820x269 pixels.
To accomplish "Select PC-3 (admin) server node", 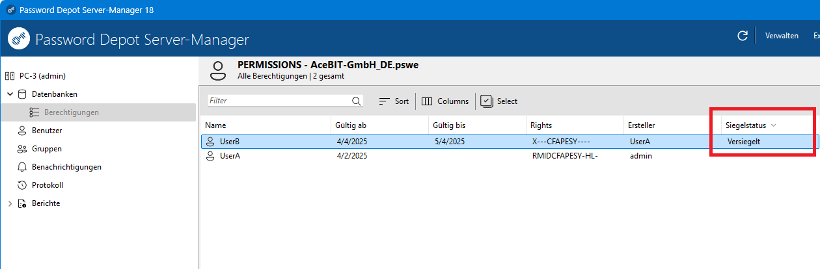I will (42, 76).
